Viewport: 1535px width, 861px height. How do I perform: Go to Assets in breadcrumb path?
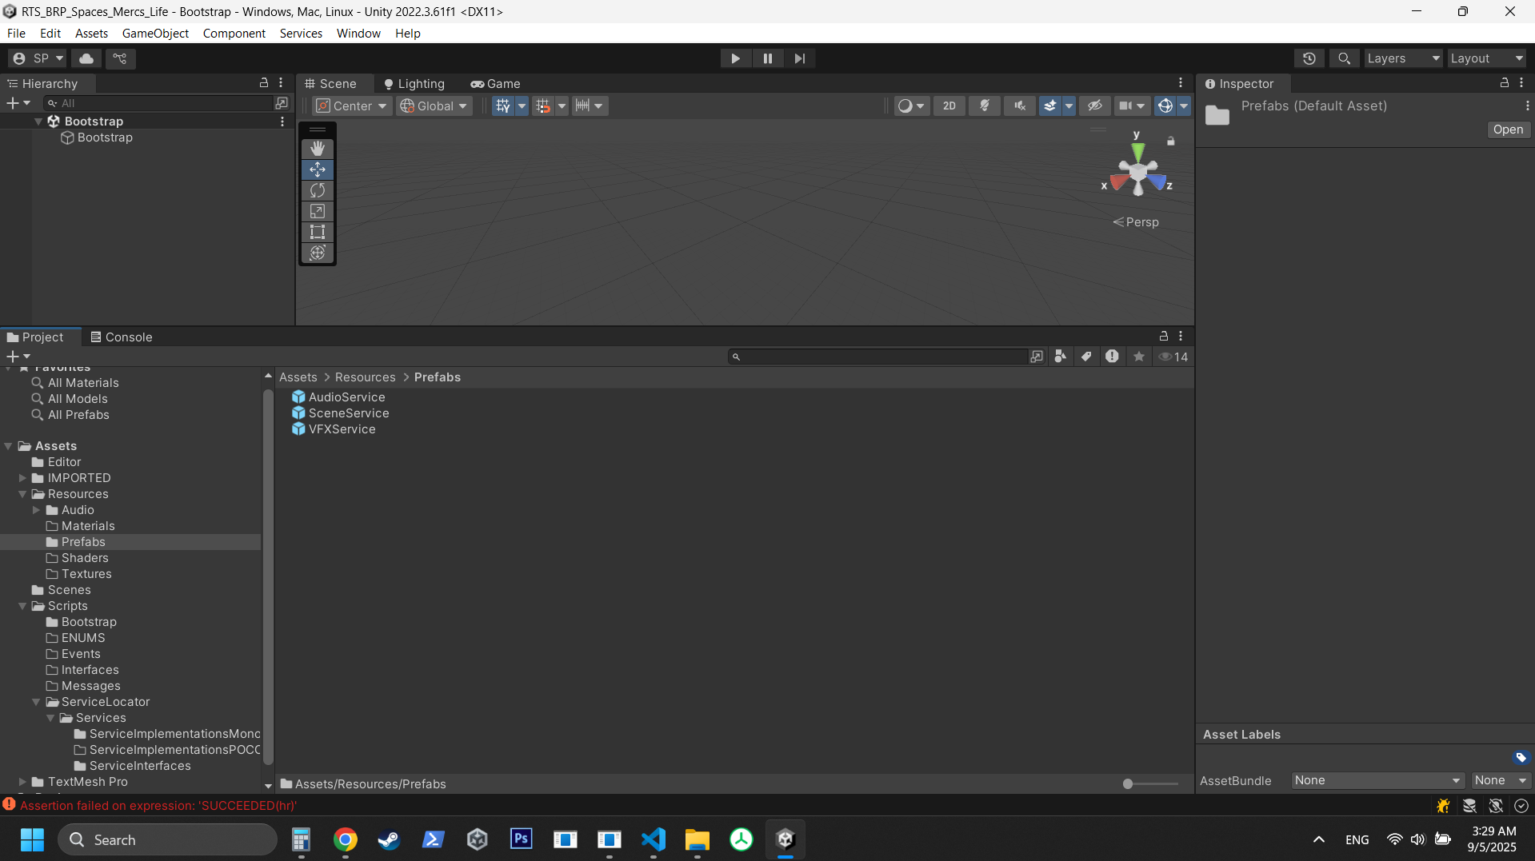(298, 377)
